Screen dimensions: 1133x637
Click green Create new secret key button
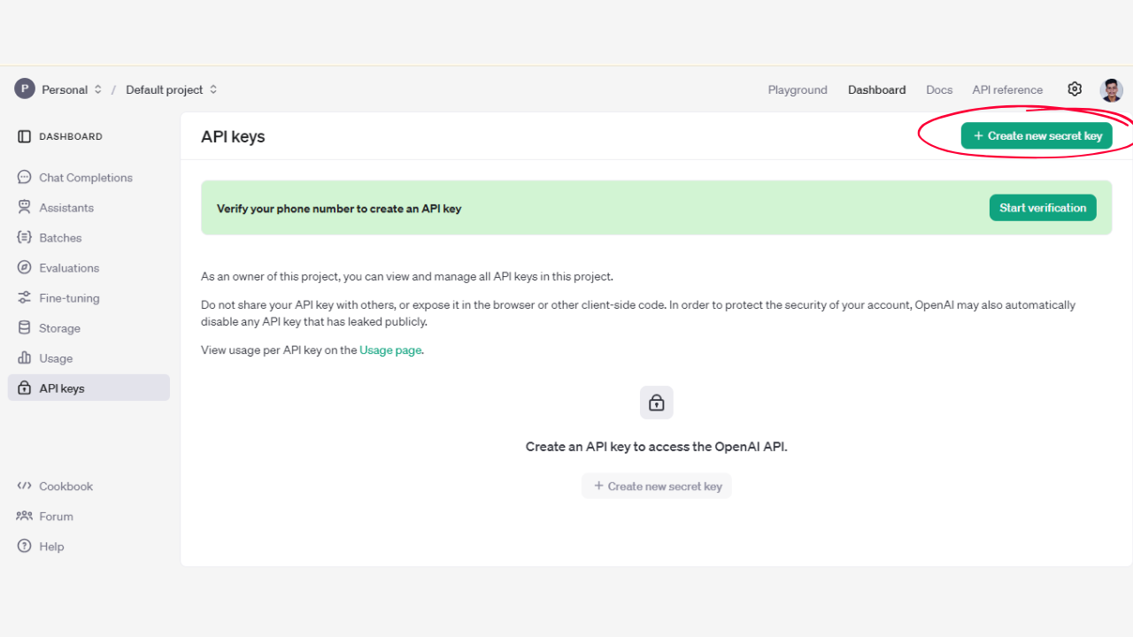click(1037, 135)
